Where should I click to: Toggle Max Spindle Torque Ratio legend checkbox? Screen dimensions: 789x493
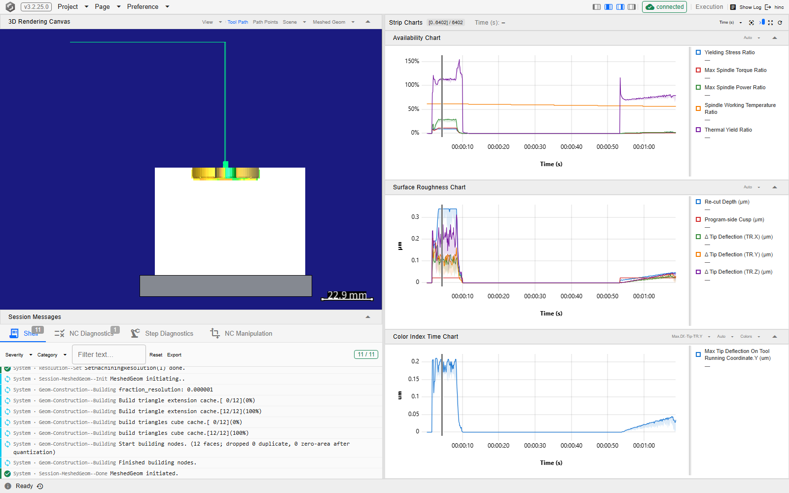click(698, 70)
